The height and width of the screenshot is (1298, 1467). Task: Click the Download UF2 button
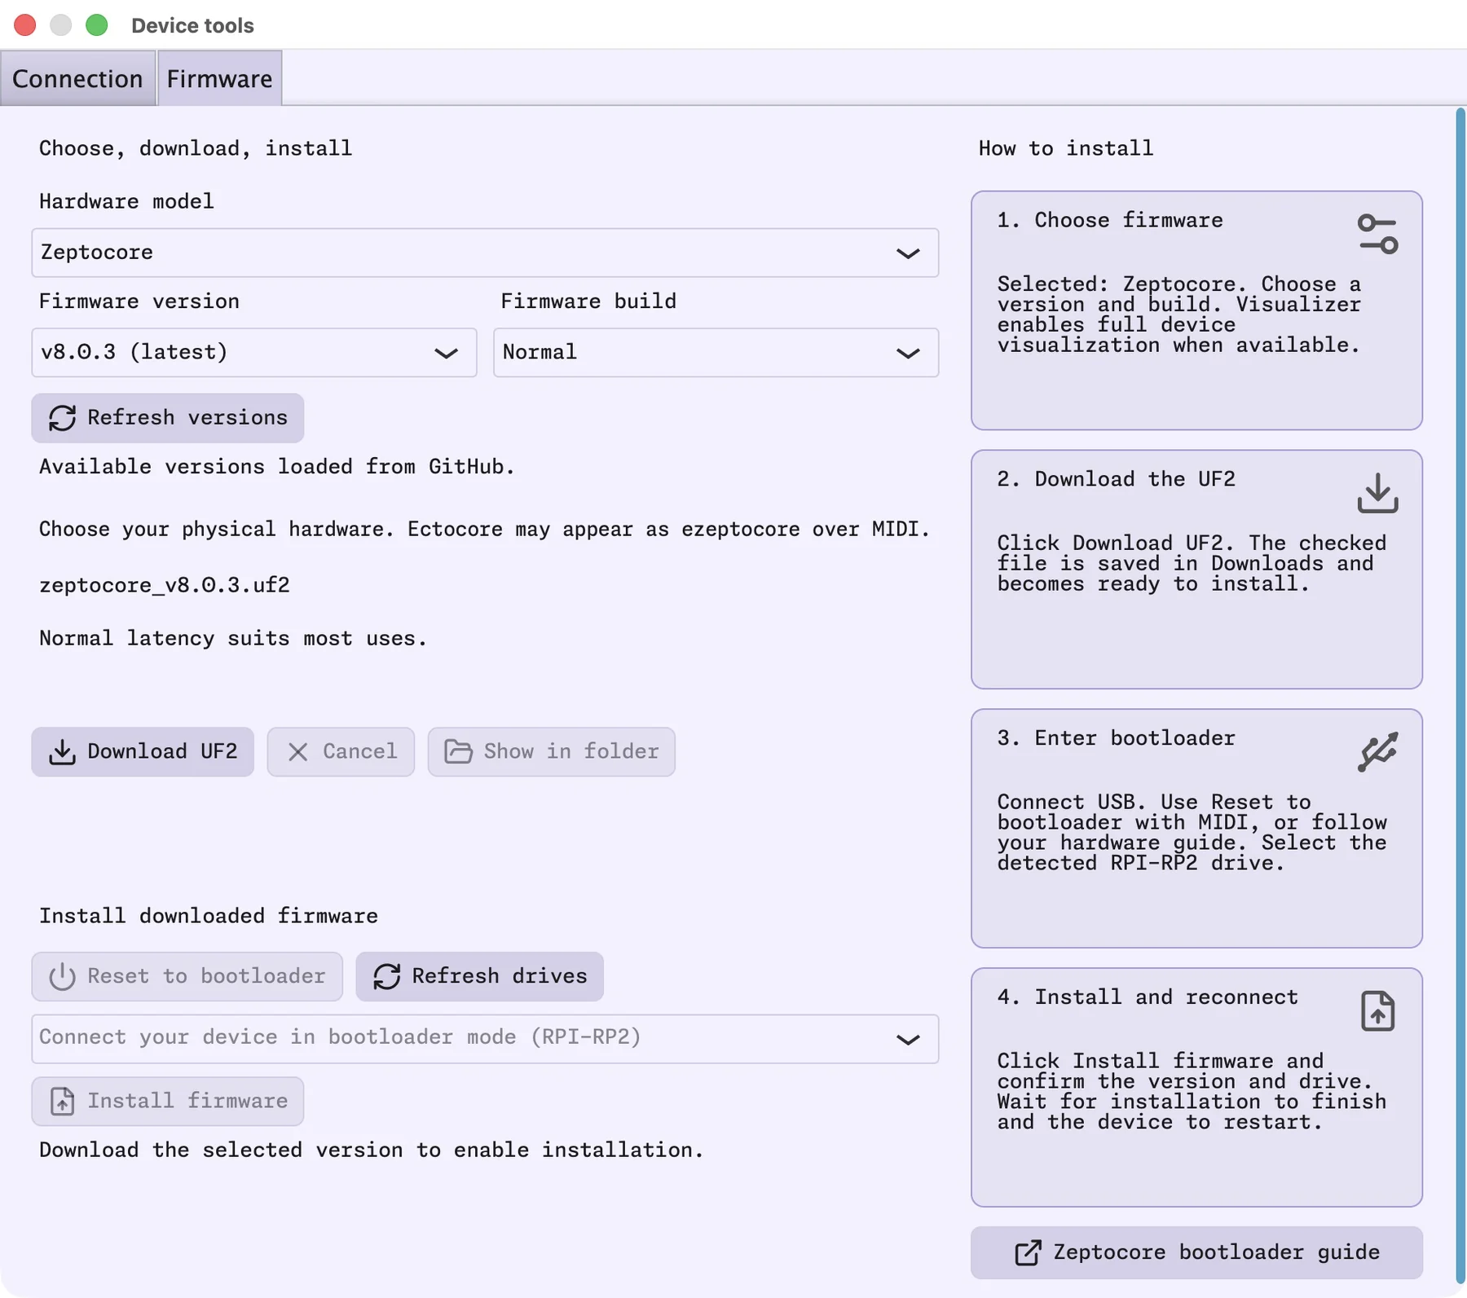click(x=143, y=751)
